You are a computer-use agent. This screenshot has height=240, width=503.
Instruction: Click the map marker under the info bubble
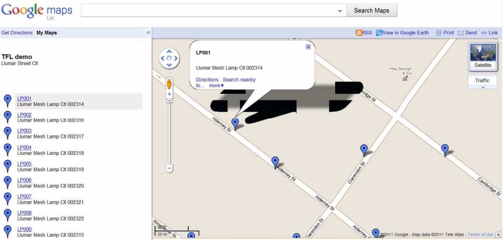click(x=235, y=124)
